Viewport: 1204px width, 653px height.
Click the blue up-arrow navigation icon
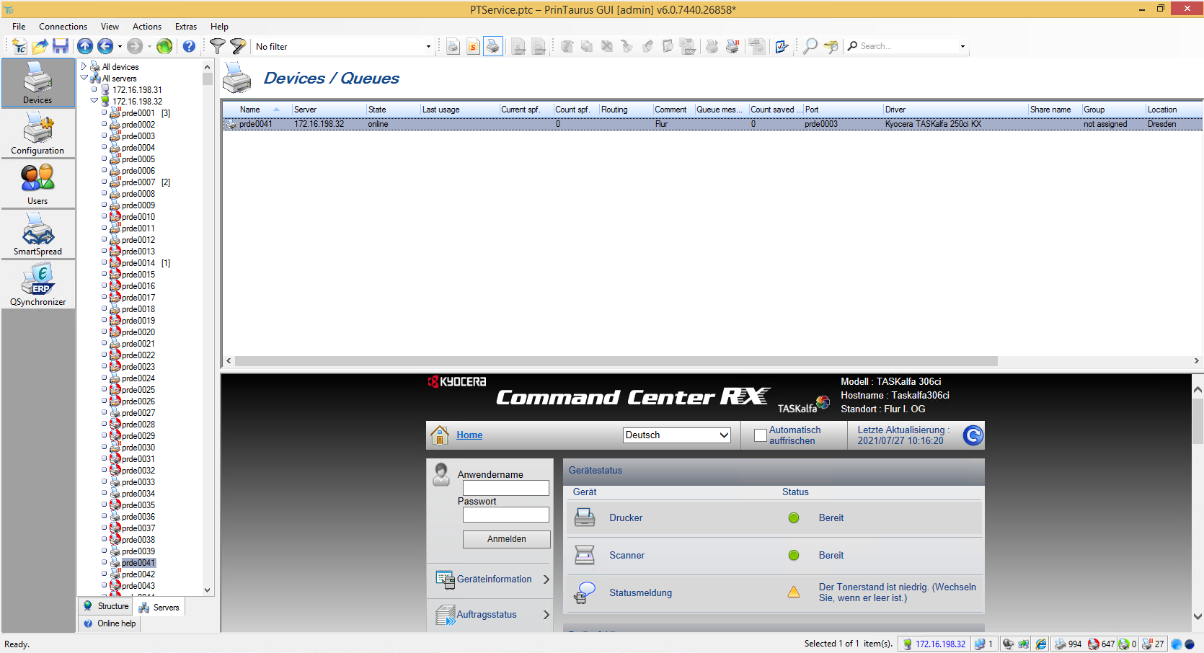tap(85, 46)
